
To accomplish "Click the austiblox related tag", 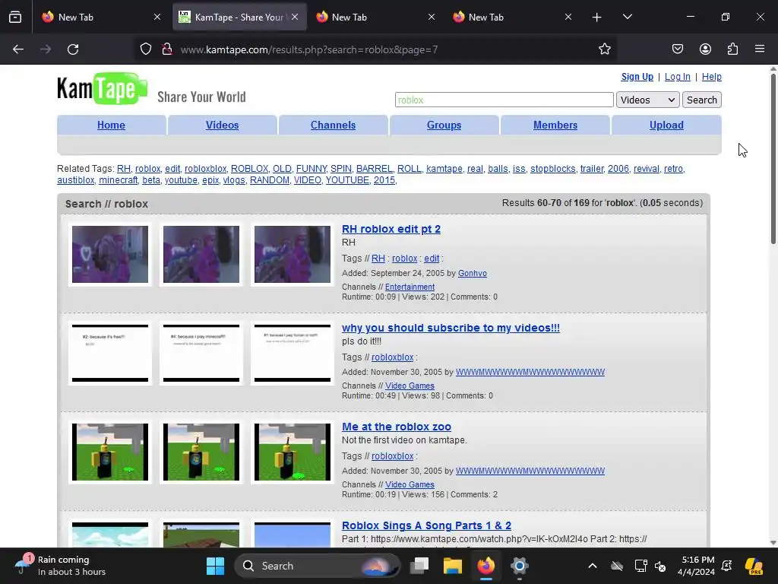I will pos(75,180).
